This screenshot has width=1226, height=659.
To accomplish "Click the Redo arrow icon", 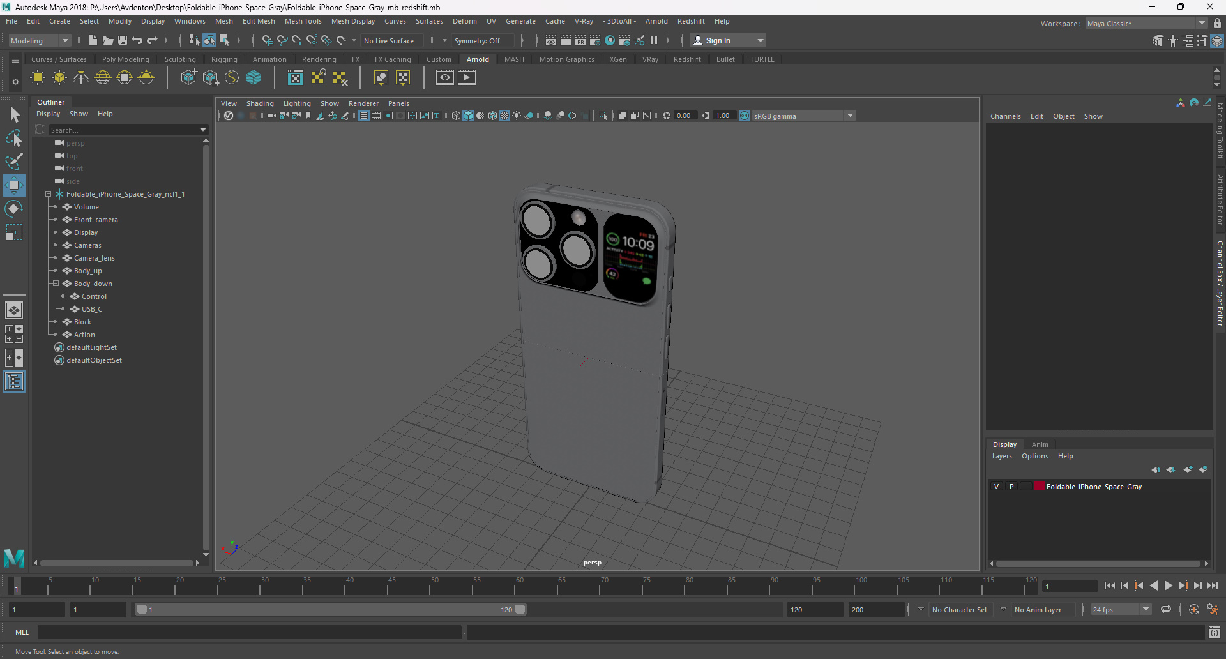I will click(152, 40).
